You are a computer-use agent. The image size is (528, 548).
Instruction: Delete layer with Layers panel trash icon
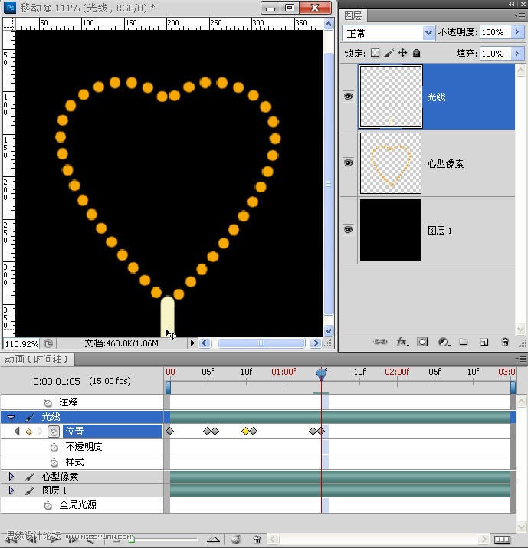tap(505, 342)
